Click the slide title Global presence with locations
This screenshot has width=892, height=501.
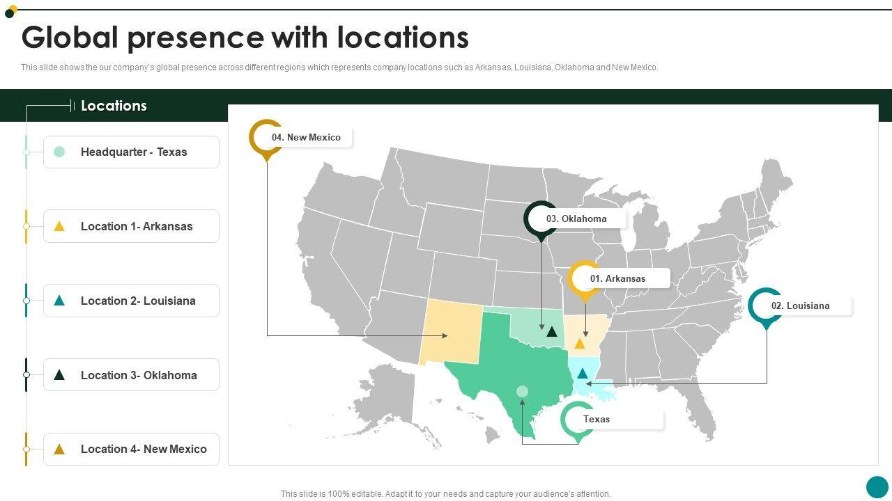(x=245, y=38)
